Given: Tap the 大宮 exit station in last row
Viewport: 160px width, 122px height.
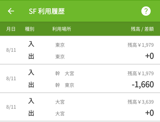Looking at the screenshot, I should pos(60,113).
